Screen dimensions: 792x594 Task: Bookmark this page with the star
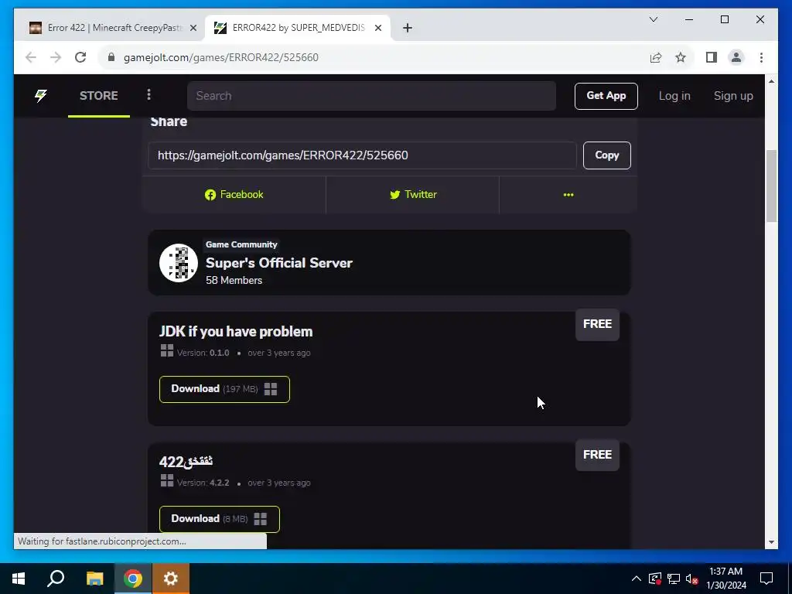(x=681, y=57)
